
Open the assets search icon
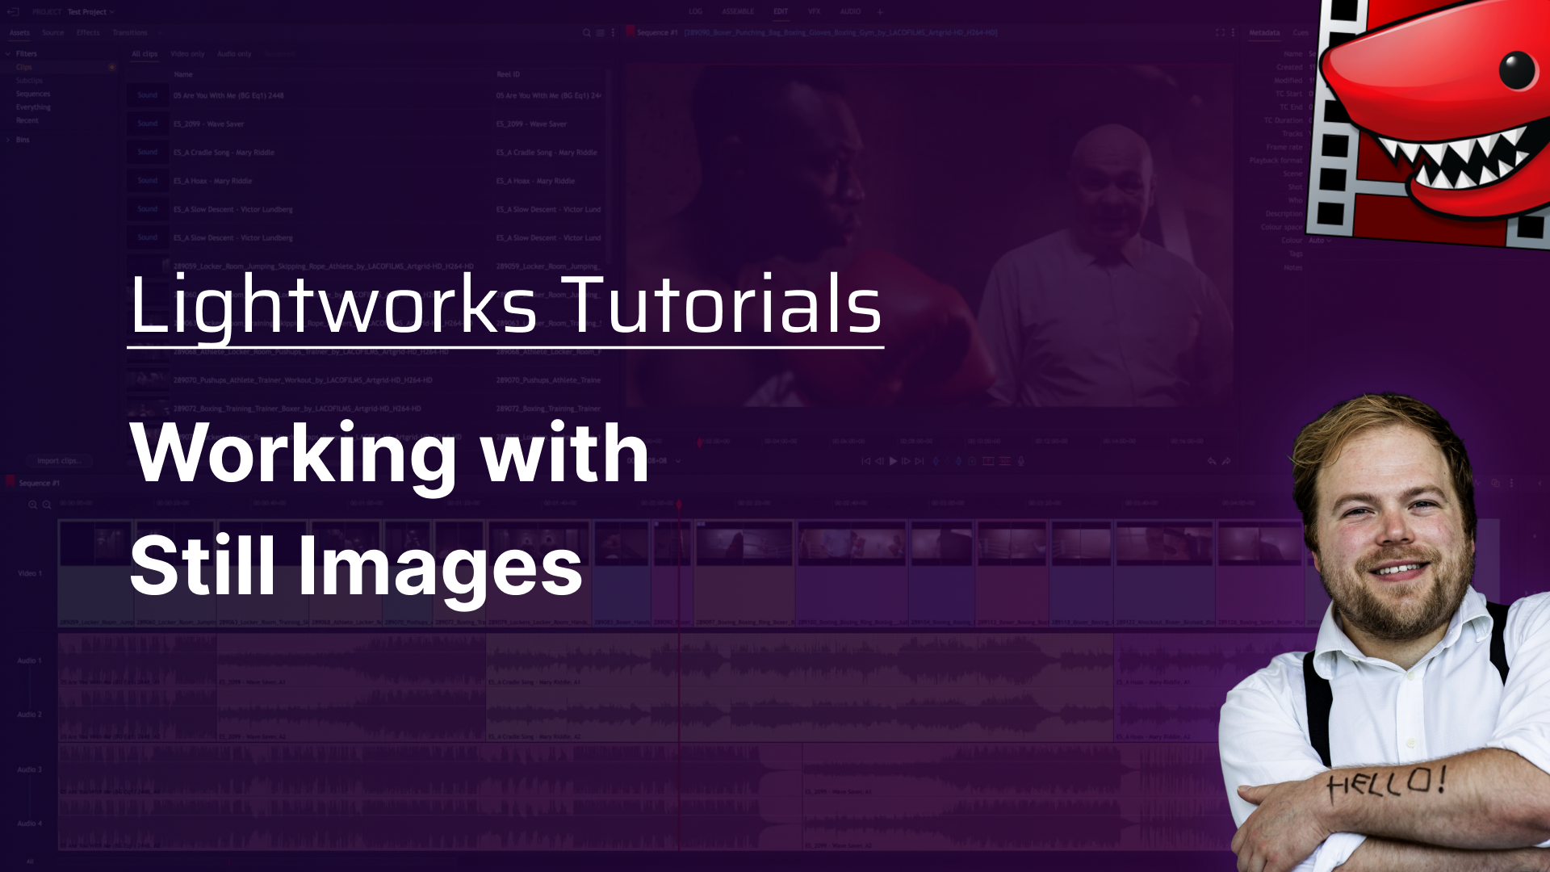(587, 33)
